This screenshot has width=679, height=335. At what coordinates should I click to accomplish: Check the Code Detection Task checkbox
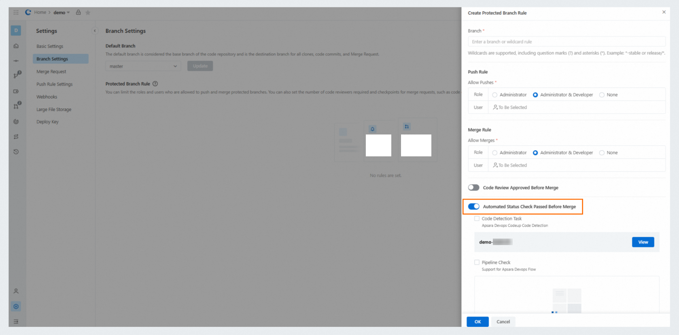point(477,218)
